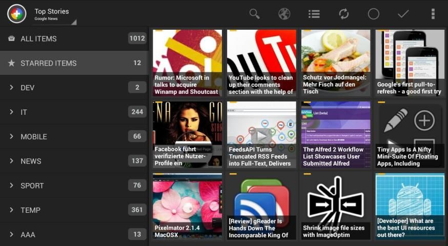Click the IT folder unread count 244

(x=137, y=112)
